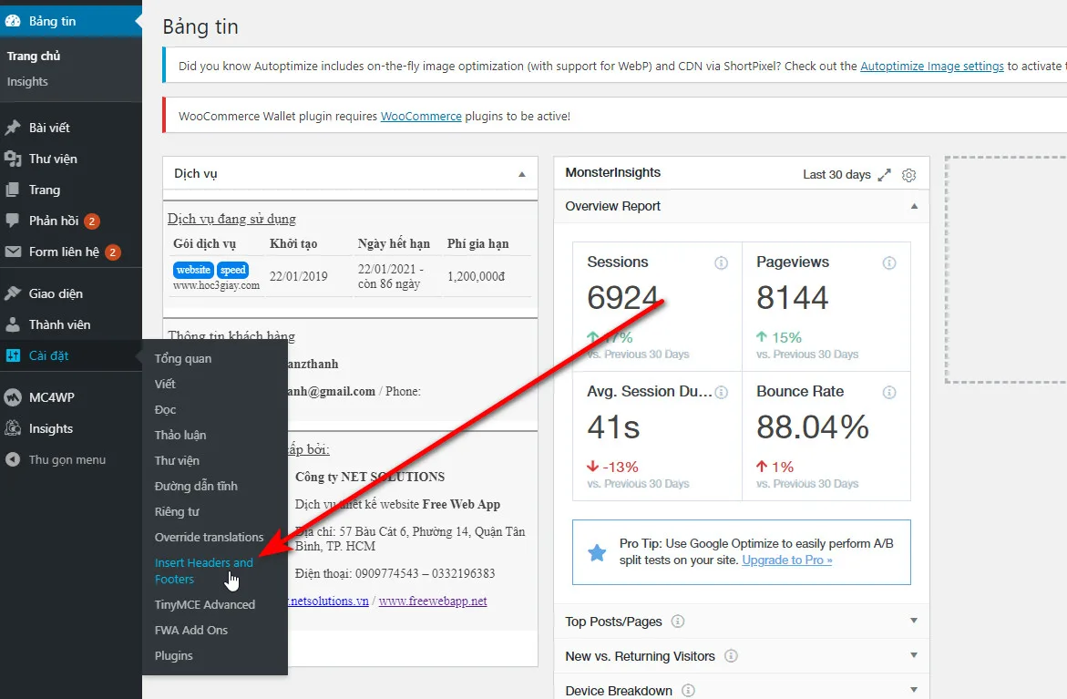The height and width of the screenshot is (699, 1067).
Task: Open Tổng quan in settings submenu
Action: pos(183,359)
